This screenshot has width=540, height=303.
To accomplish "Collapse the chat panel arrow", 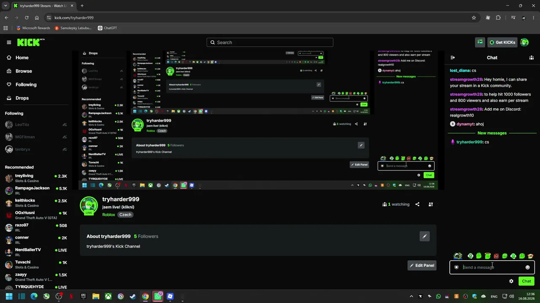I will pyautogui.click(x=453, y=58).
